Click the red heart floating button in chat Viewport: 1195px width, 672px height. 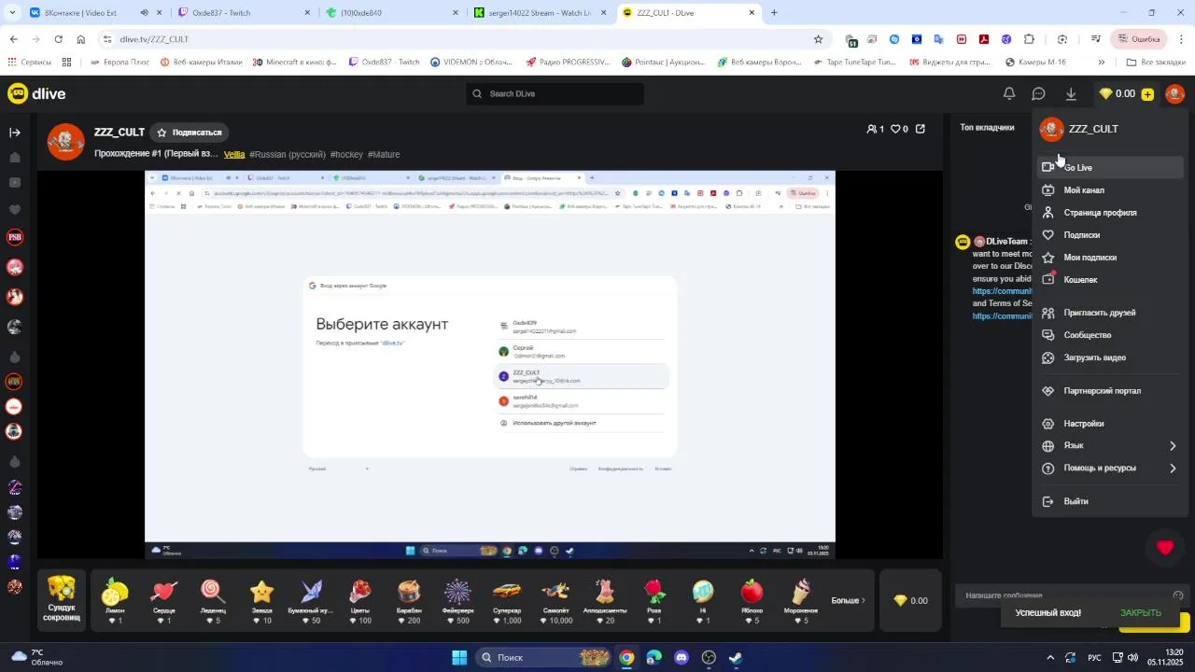click(x=1164, y=548)
